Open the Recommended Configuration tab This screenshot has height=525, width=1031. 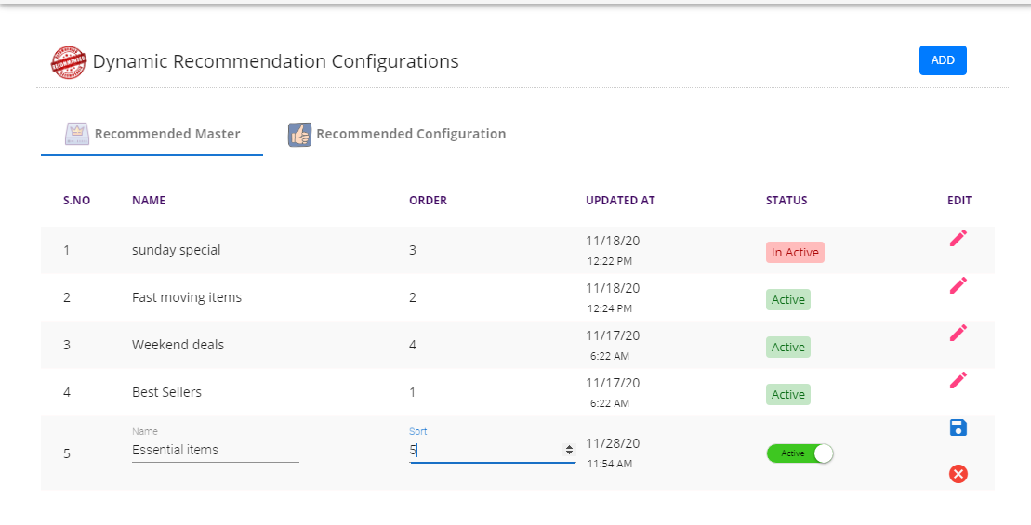pos(398,134)
